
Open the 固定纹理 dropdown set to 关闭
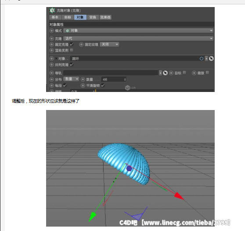109,44
